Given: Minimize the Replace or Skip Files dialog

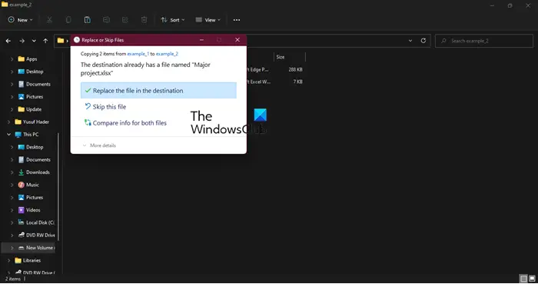Looking at the screenshot, I should 201,40.
